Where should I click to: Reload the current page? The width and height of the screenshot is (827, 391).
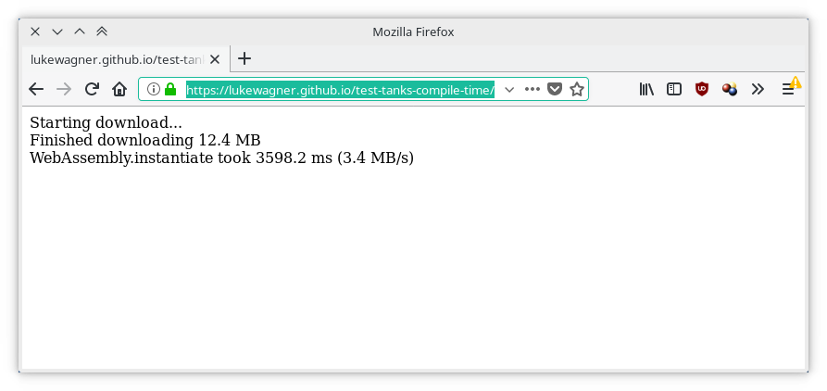pos(92,89)
